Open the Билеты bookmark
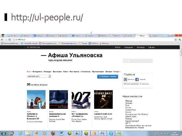Screen dimensions: 182x136 [x=104, y=43]
